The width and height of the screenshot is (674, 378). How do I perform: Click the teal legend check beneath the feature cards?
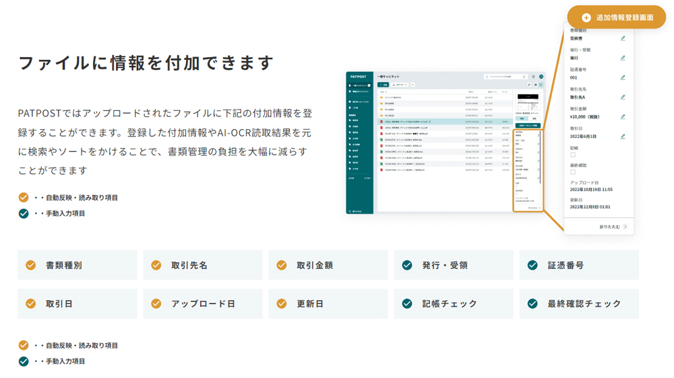pyautogui.click(x=24, y=361)
